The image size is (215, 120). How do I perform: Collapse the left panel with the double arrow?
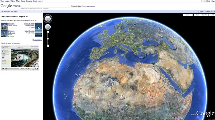coord(42,12)
